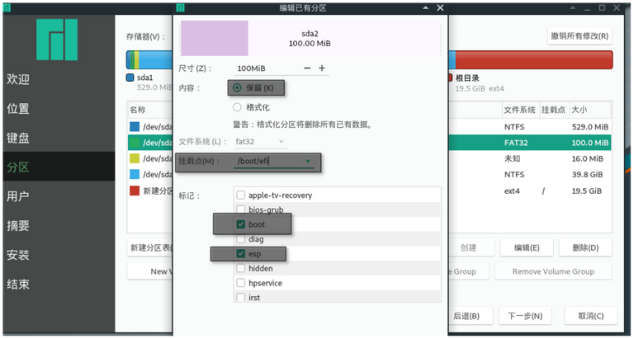634x339 pixels.
Task: Go to the 用户 step in the sidebar
Action: (18, 196)
